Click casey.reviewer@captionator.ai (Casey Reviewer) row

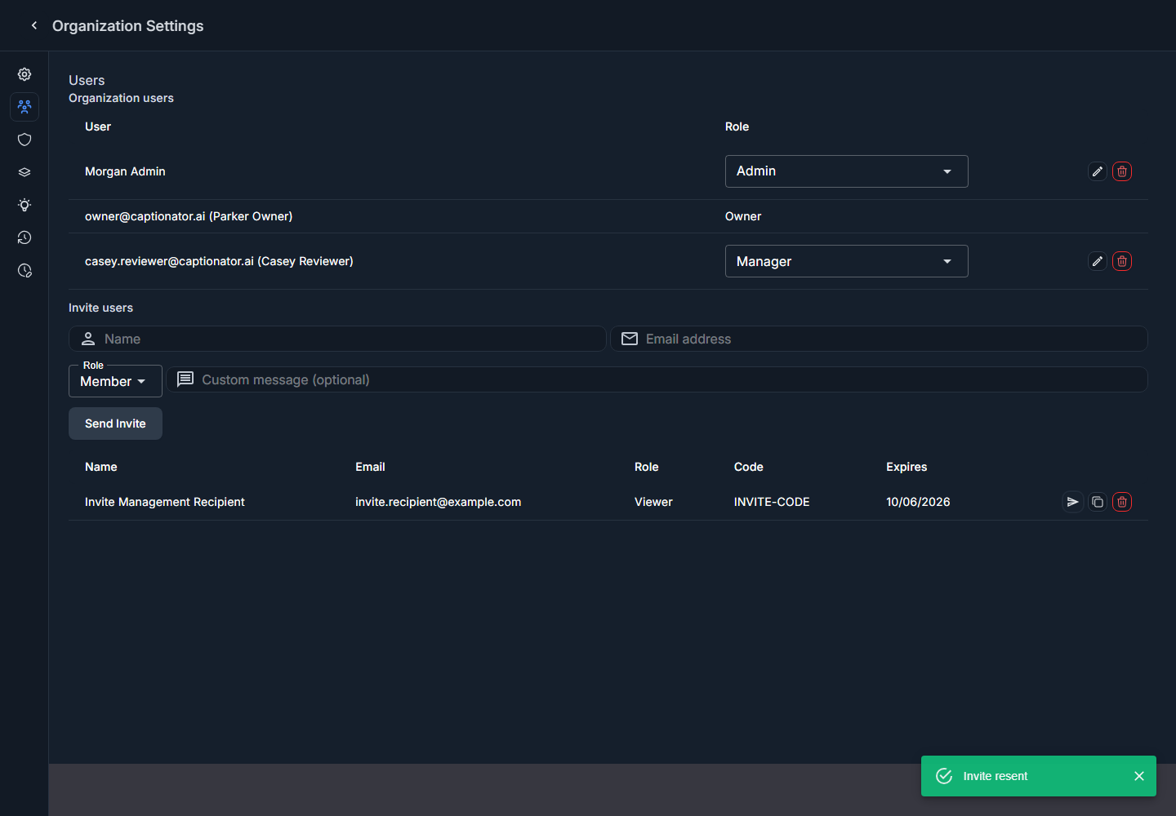(x=608, y=261)
